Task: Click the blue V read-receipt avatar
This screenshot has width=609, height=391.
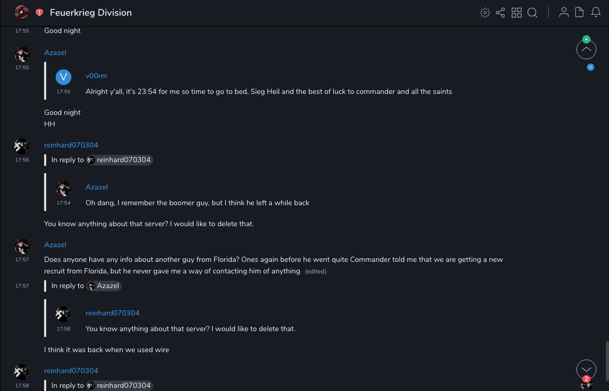Action: [x=591, y=67]
